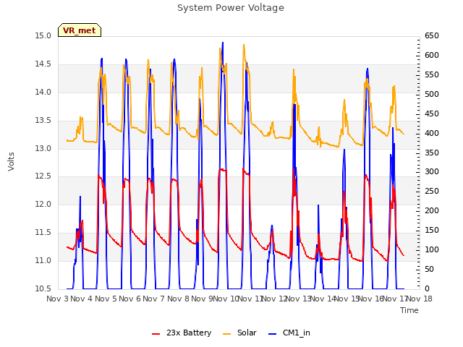Click the 500 right axis tick label
The width and height of the screenshot is (463, 347).
[x=432, y=95]
